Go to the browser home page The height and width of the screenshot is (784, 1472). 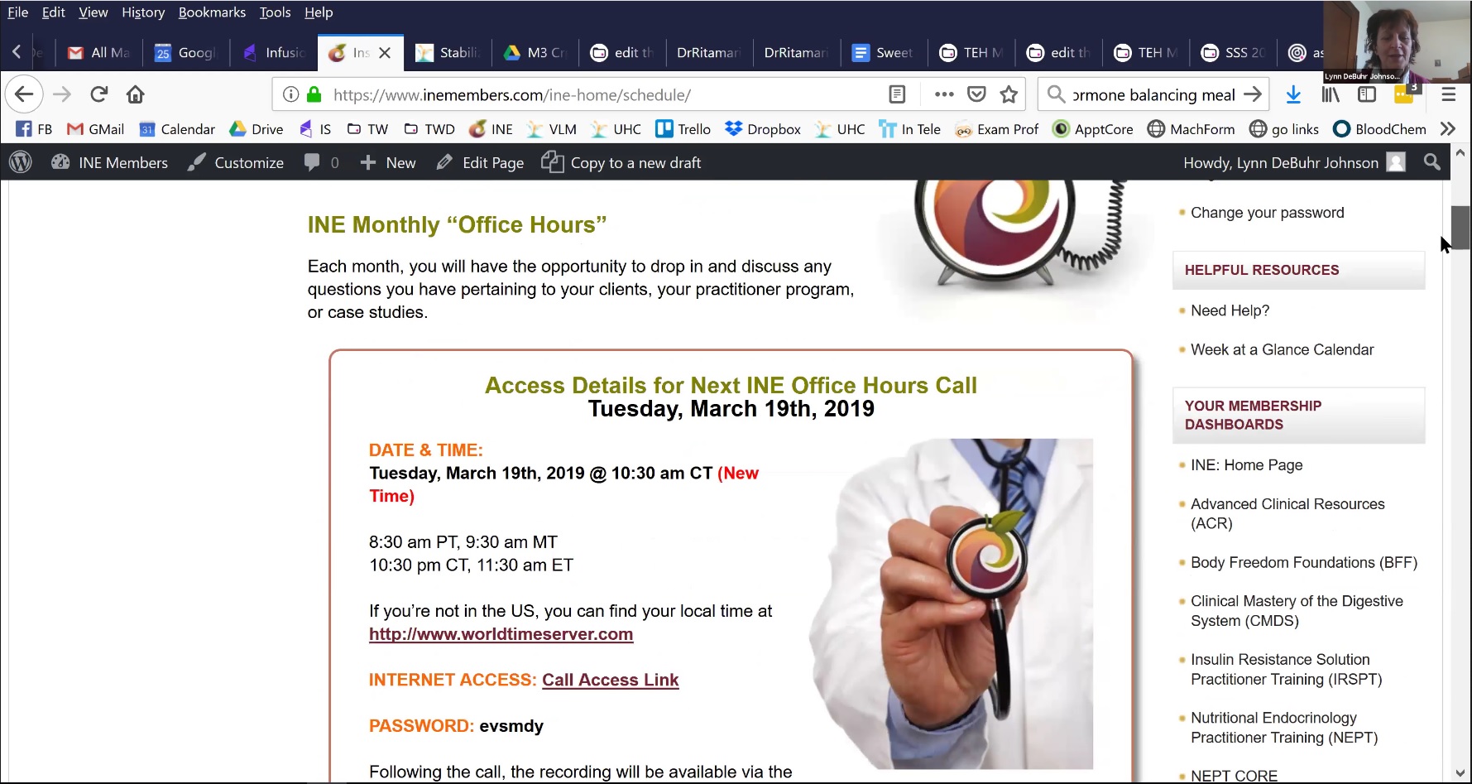(x=136, y=94)
